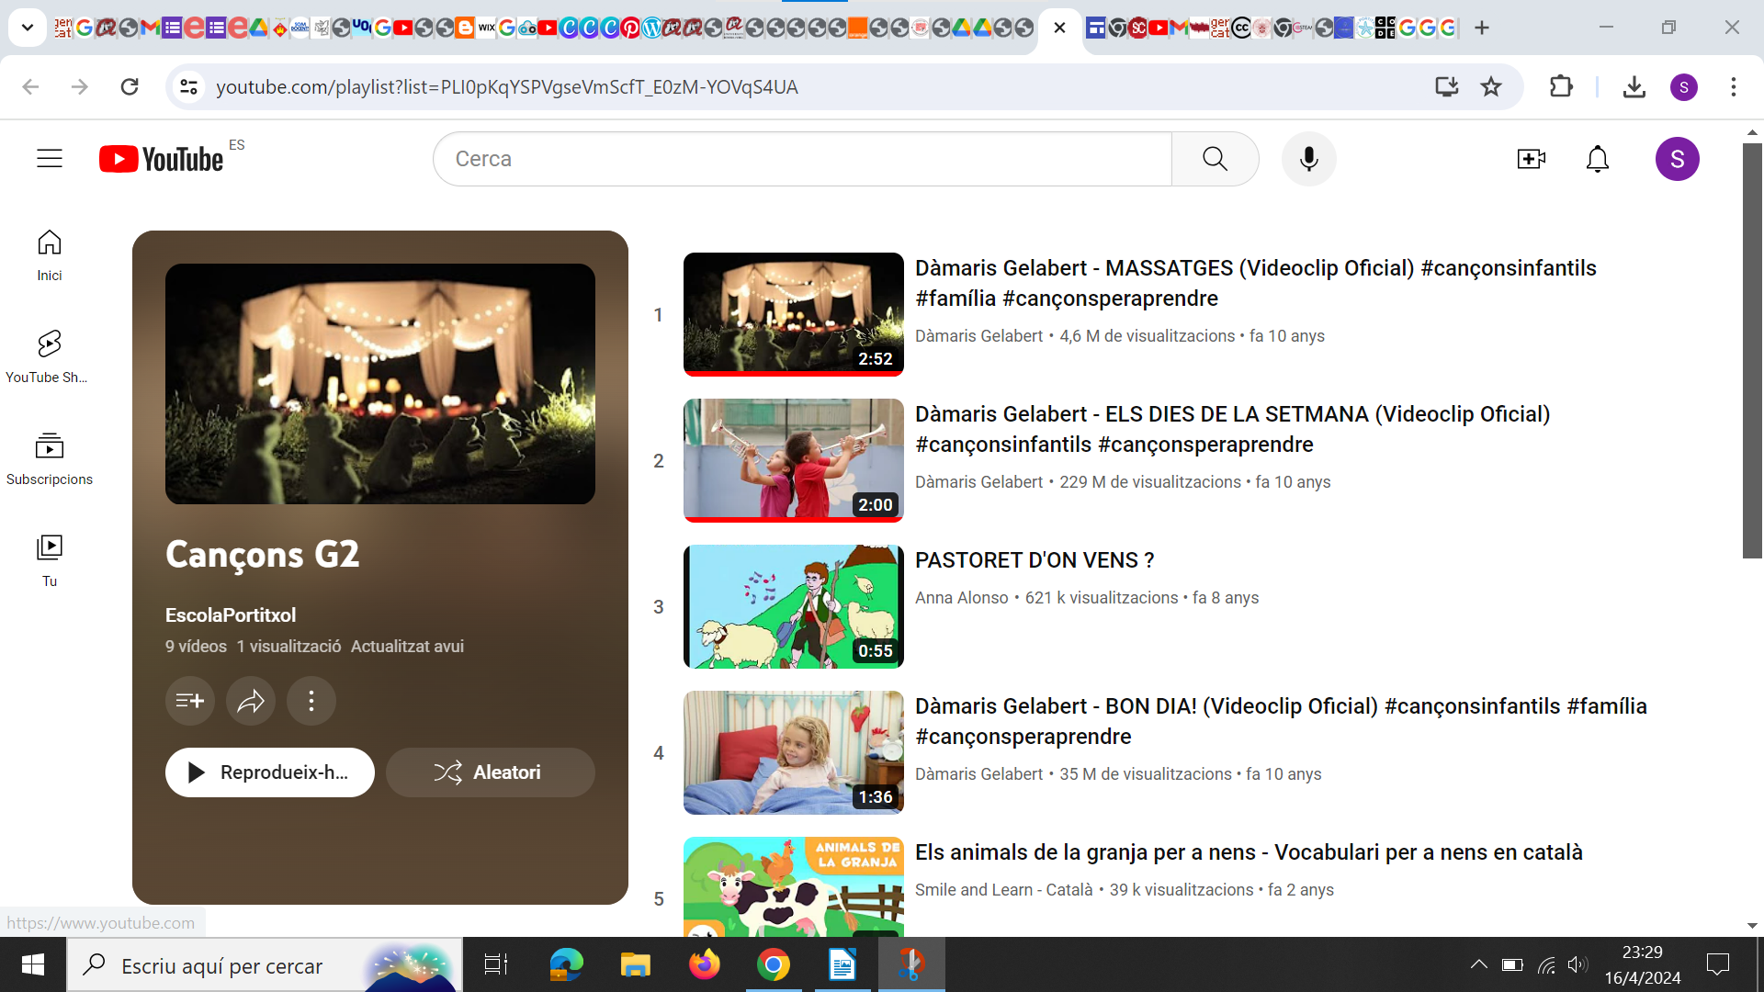
Task: Bookmark this page with the star icon
Action: [x=1490, y=86]
